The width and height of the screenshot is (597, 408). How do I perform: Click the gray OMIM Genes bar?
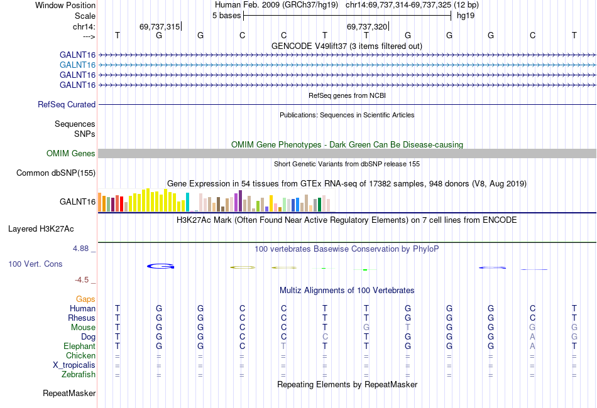(347, 154)
